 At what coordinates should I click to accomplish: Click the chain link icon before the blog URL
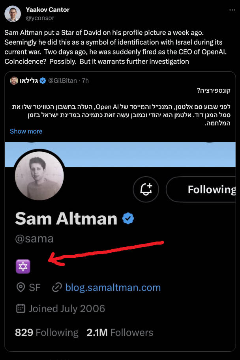tap(57, 287)
